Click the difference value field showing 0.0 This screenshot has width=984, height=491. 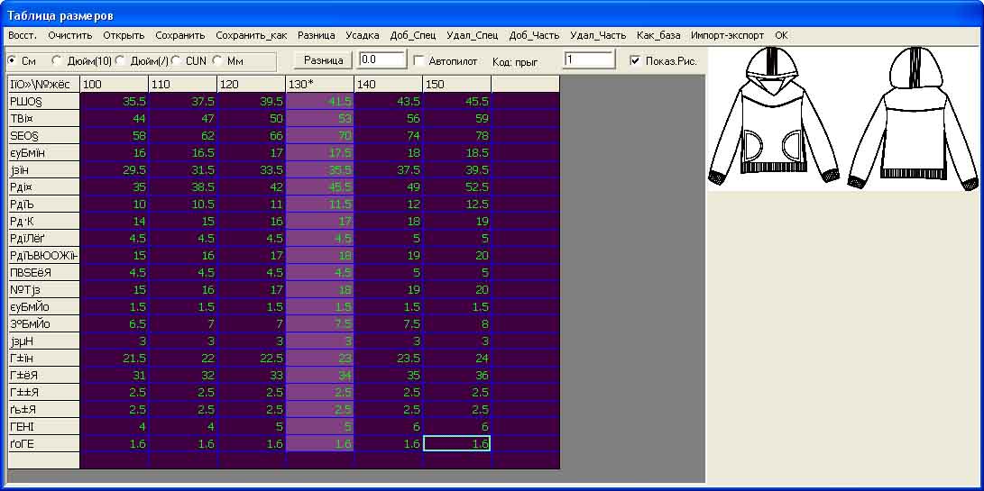382,59
